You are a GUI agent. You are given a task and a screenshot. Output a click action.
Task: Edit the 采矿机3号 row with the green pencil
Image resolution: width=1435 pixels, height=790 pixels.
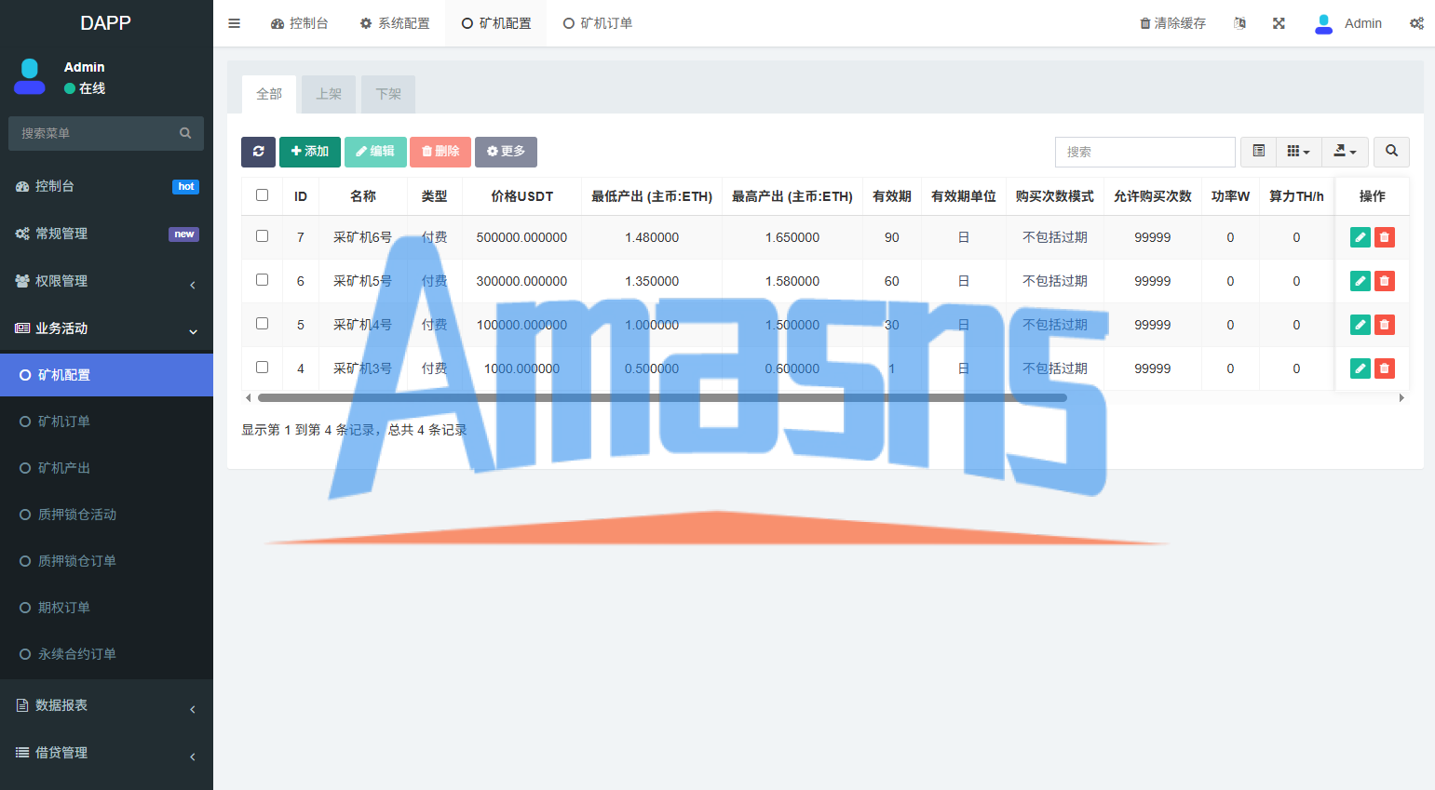click(1361, 368)
